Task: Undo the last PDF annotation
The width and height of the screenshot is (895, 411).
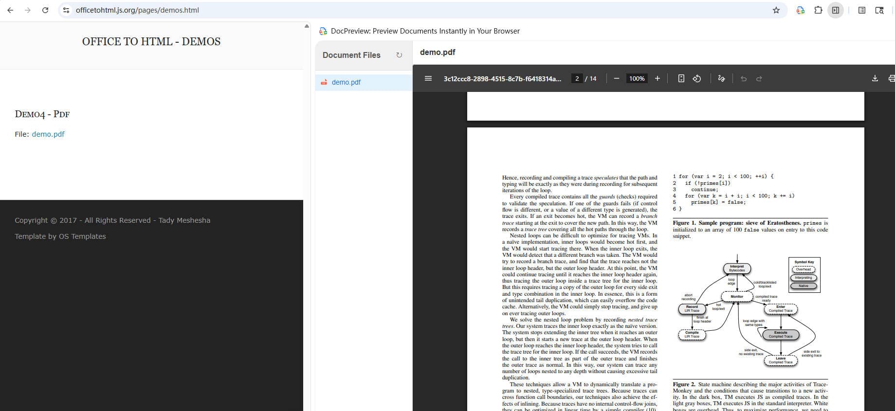Action: coord(743,78)
